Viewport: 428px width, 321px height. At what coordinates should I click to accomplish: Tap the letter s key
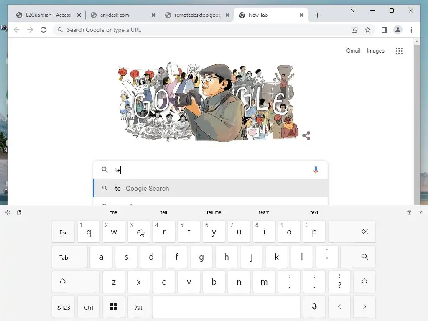point(126,257)
